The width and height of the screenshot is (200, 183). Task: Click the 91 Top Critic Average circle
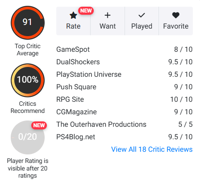(28, 23)
